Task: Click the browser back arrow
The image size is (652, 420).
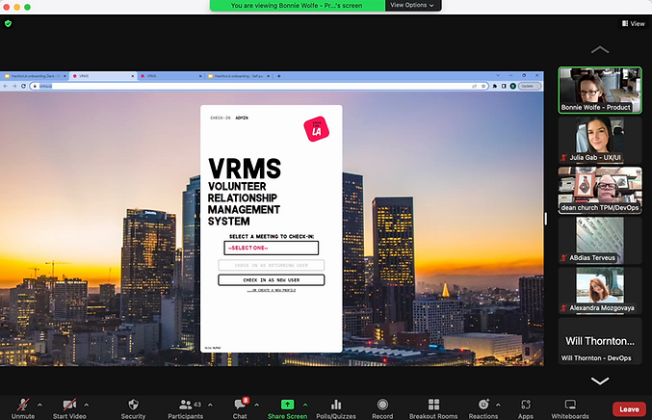Action: coord(6,86)
